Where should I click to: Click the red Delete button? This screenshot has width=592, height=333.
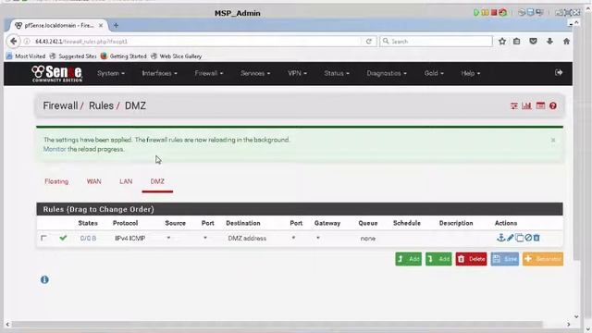pos(471,259)
